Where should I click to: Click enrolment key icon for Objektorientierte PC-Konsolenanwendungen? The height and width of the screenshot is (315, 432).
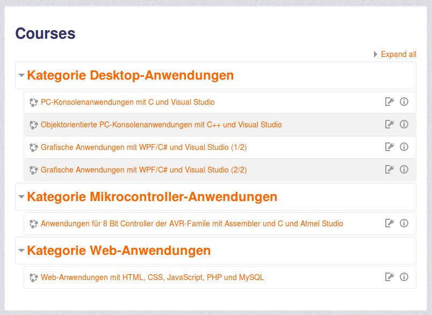(x=390, y=124)
